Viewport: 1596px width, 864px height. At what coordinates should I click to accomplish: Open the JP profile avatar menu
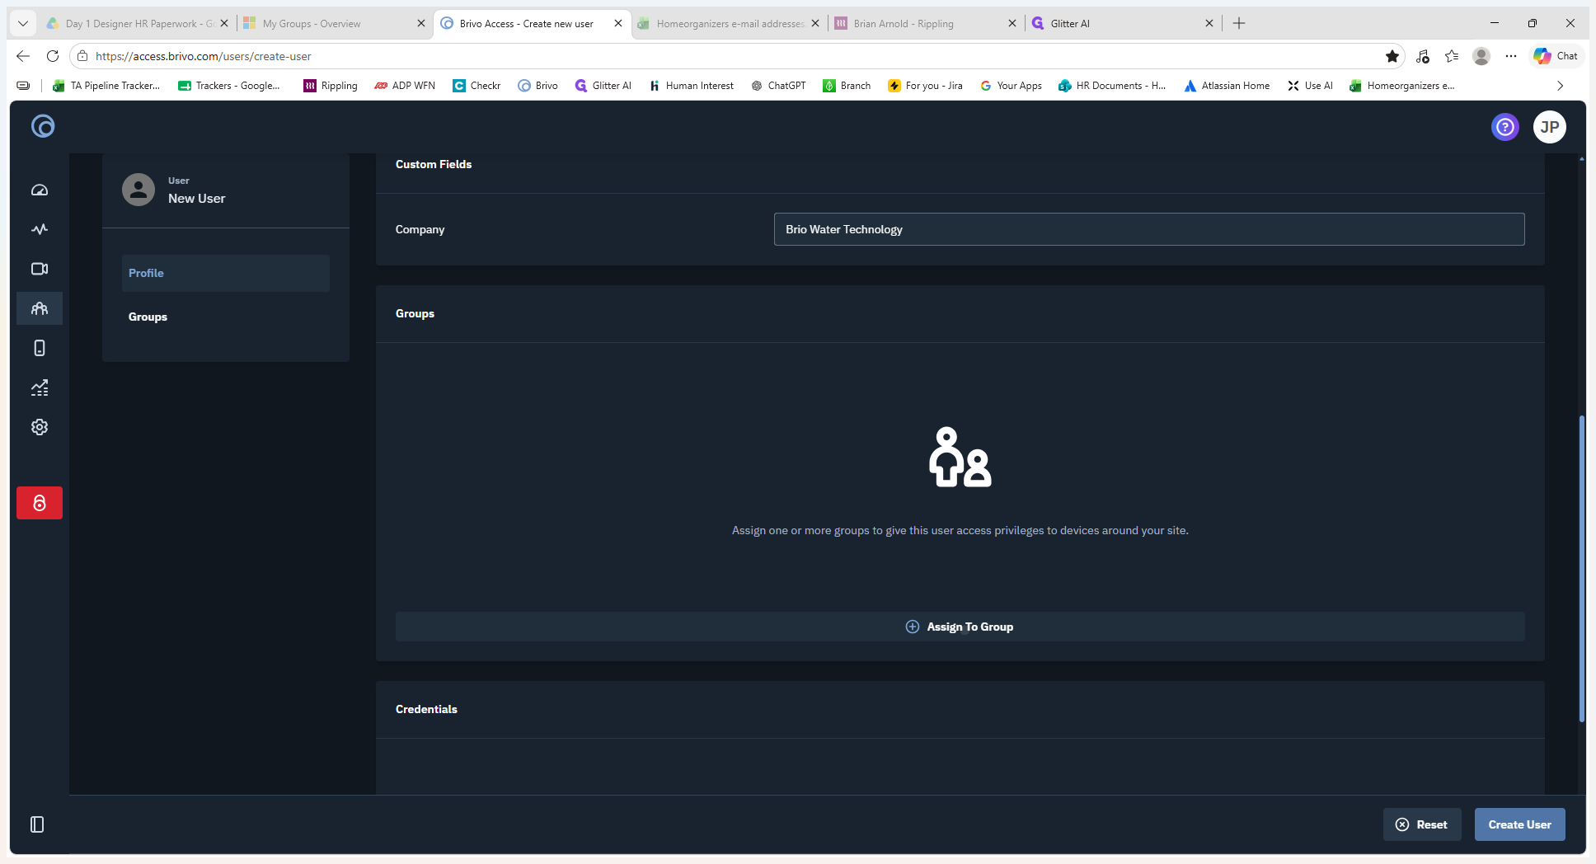point(1550,127)
